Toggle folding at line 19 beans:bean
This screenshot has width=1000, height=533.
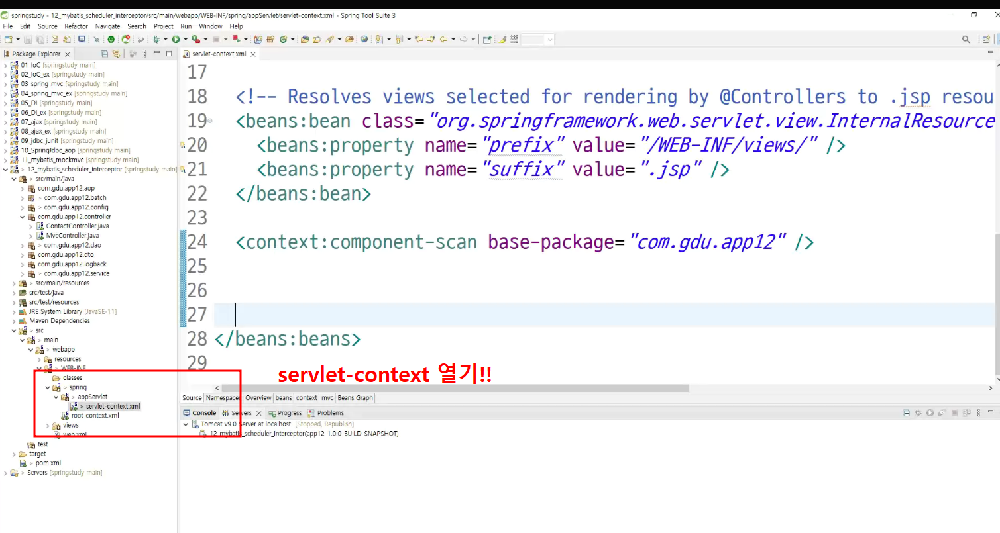pos(210,121)
